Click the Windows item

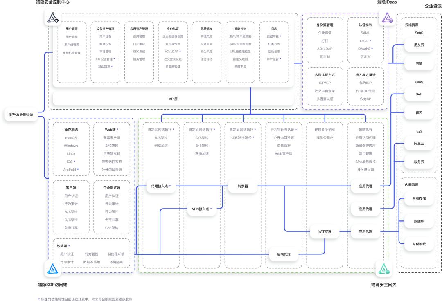point(71,146)
